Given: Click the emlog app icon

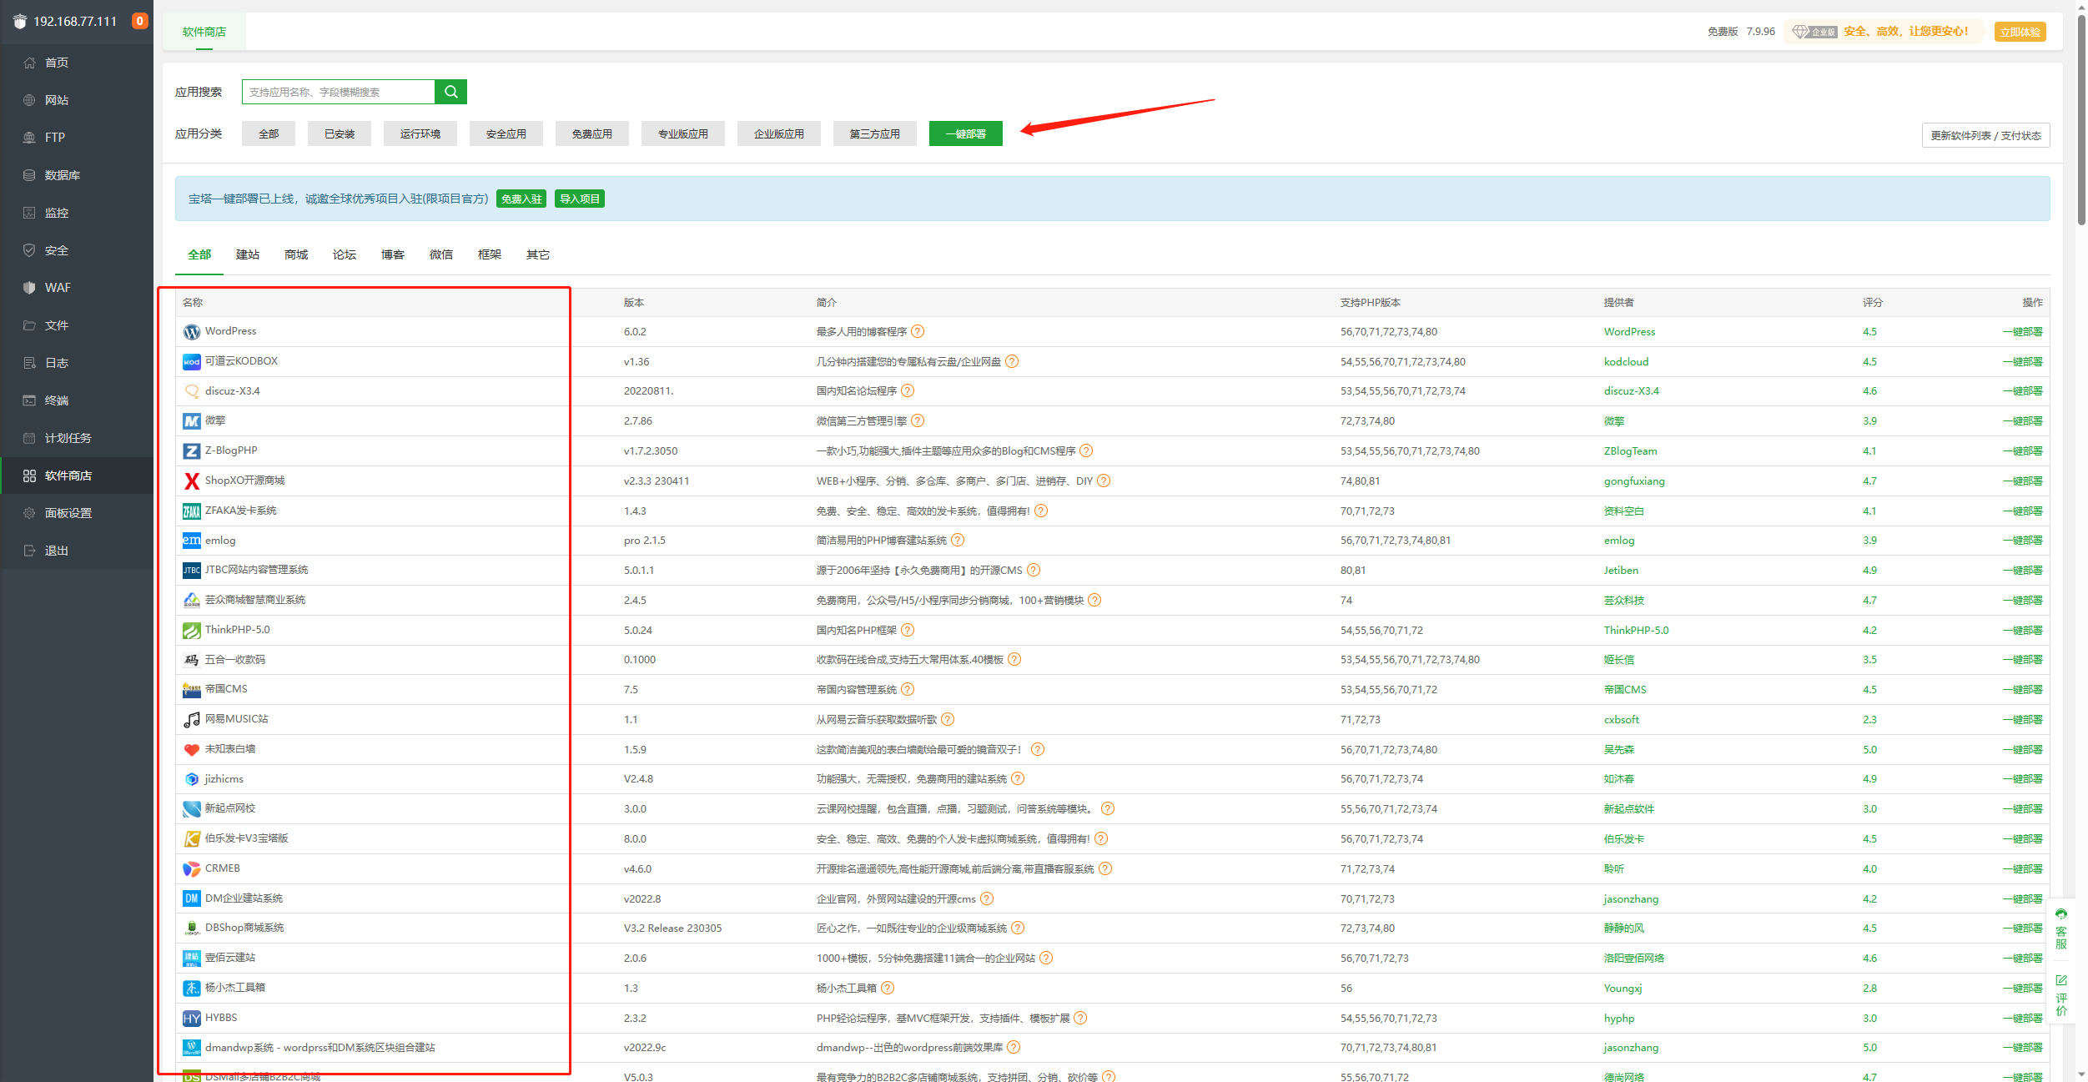Looking at the screenshot, I should pos(192,541).
